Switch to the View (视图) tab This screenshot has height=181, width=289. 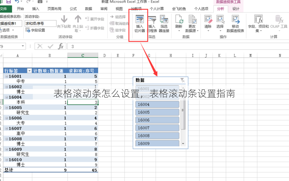pyautogui.click(x=119, y=9)
